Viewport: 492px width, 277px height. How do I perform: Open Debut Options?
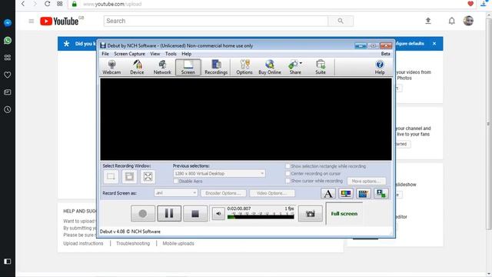coord(244,67)
